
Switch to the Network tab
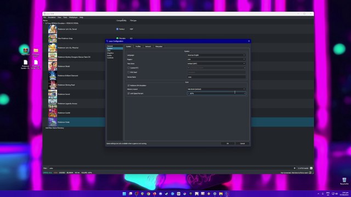[148, 47]
